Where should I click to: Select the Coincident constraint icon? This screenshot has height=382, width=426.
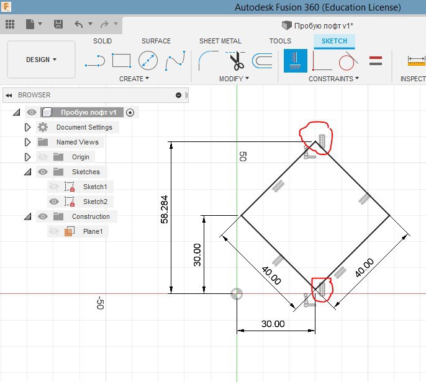click(x=322, y=61)
